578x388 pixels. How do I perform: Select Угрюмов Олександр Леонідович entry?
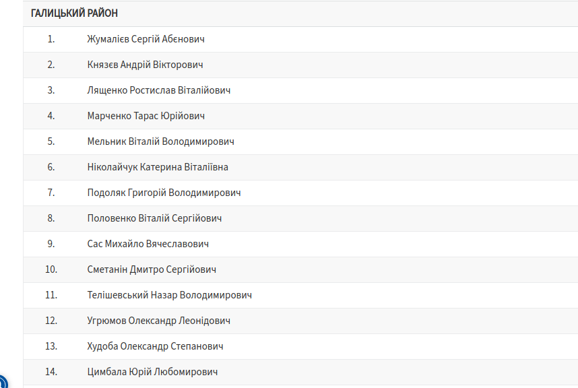pos(158,321)
